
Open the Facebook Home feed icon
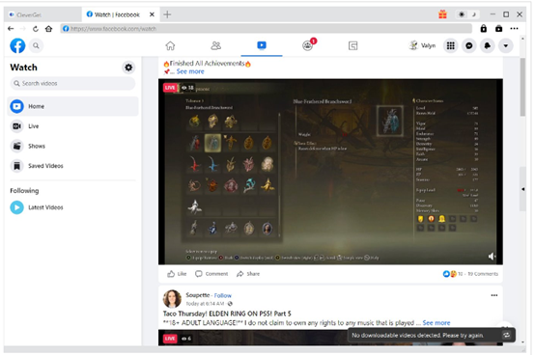pyautogui.click(x=170, y=45)
